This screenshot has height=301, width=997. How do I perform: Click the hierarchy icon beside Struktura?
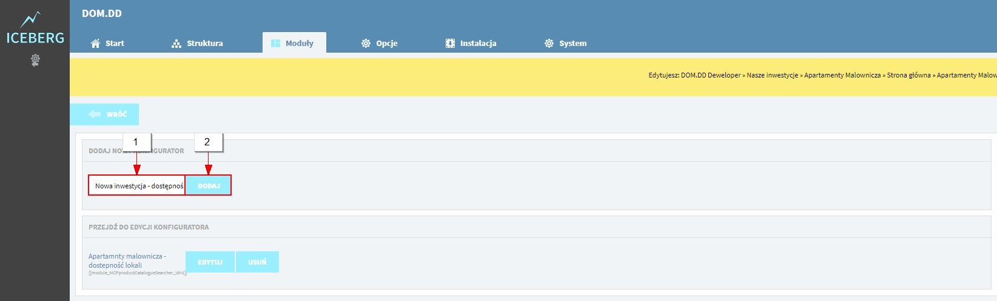tap(176, 43)
